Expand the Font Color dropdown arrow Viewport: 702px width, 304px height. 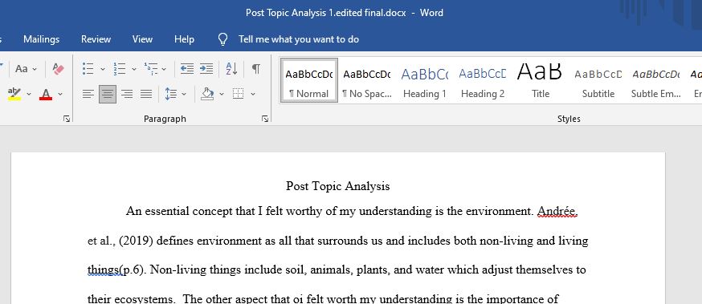click(60, 95)
